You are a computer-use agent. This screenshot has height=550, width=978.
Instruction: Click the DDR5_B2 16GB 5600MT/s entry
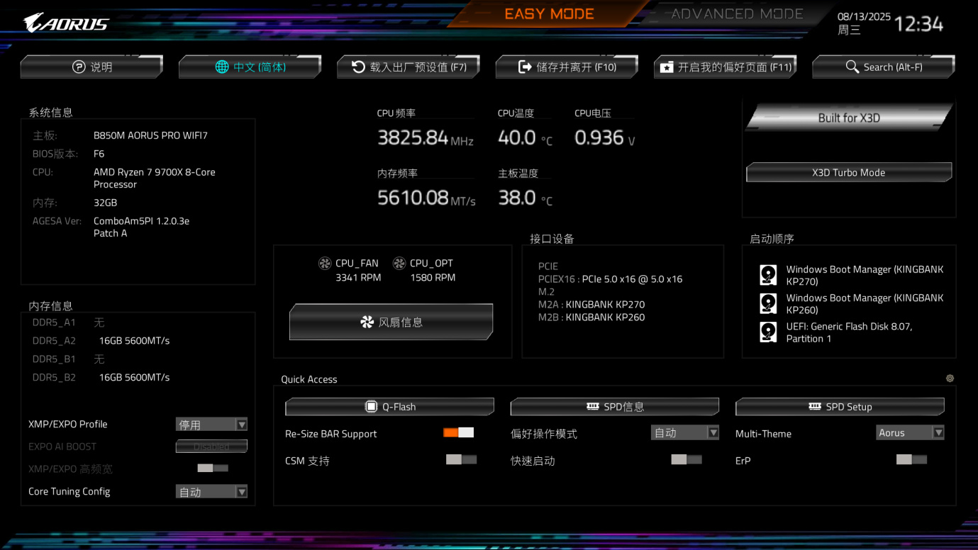(x=134, y=377)
